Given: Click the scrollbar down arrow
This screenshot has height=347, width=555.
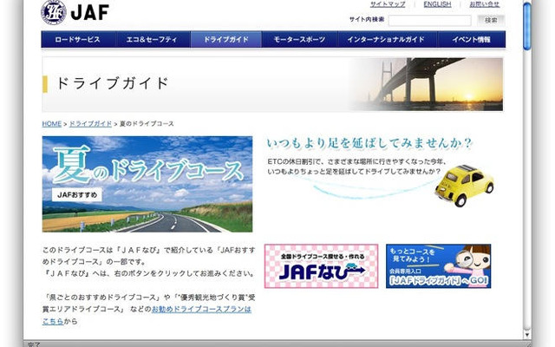Looking at the screenshot, I should 527,335.
